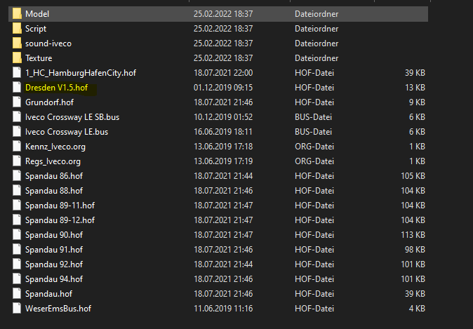
Task: Click the WeserEmsBus.hof file icon
Action: [x=17, y=308]
